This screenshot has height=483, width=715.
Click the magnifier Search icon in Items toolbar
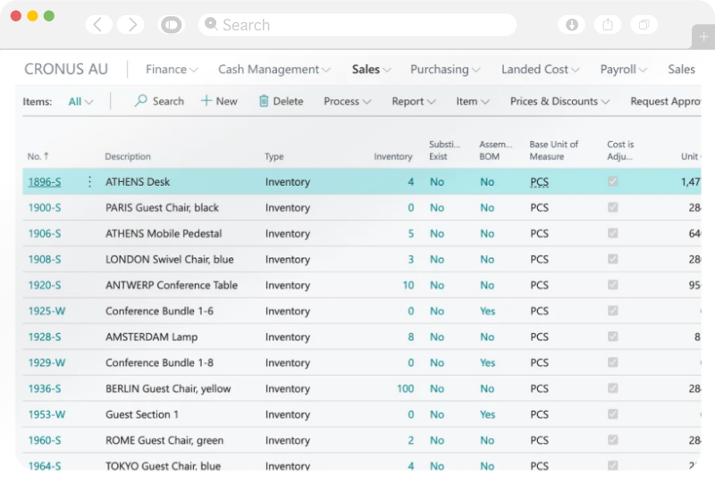pyautogui.click(x=141, y=100)
